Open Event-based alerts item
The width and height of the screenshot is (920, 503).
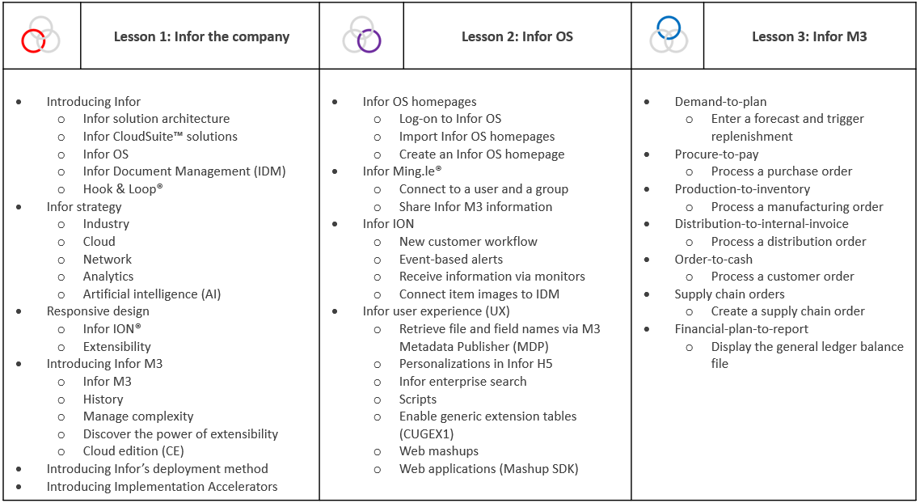point(450,260)
